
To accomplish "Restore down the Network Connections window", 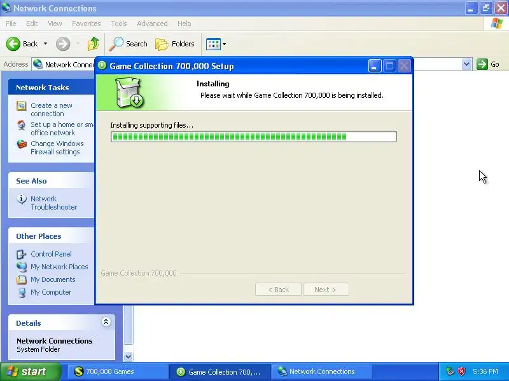I will click(486, 8).
